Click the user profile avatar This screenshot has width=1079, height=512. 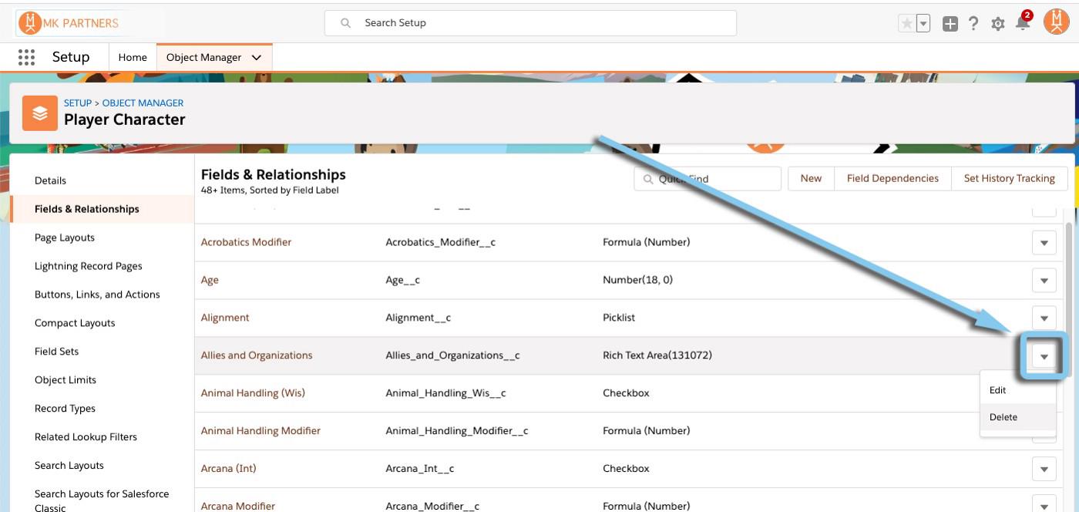click(1056, 22)
